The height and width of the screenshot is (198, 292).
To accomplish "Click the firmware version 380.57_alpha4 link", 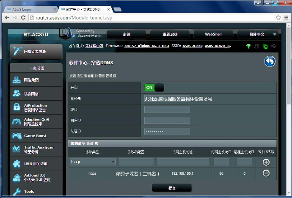I will (147, 46).
